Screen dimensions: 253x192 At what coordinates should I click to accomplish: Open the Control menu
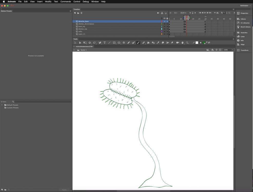pos(77,2)
